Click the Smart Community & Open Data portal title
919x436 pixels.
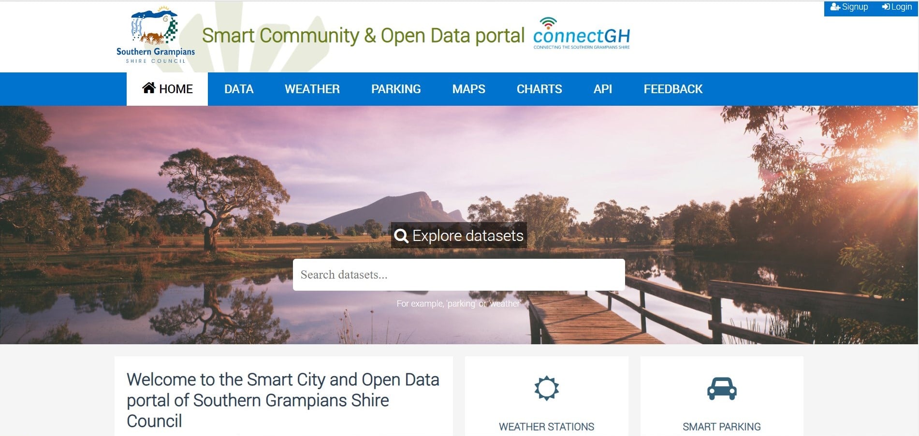coord(363,36)
